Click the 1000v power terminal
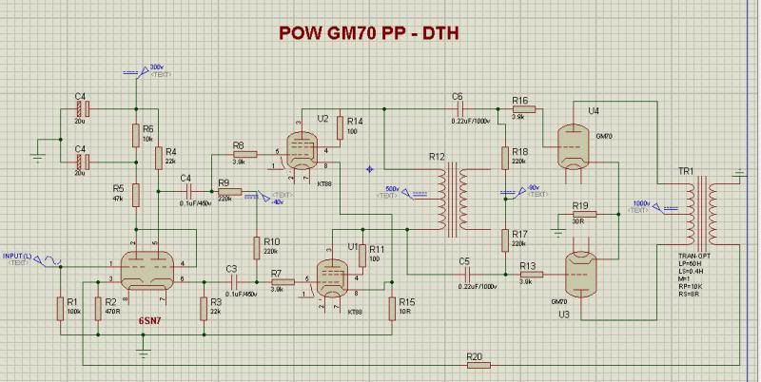 click(x=665, y=207)
